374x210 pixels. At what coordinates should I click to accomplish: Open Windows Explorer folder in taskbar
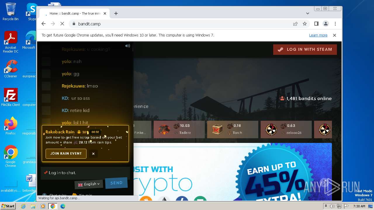tap(33, 206)
